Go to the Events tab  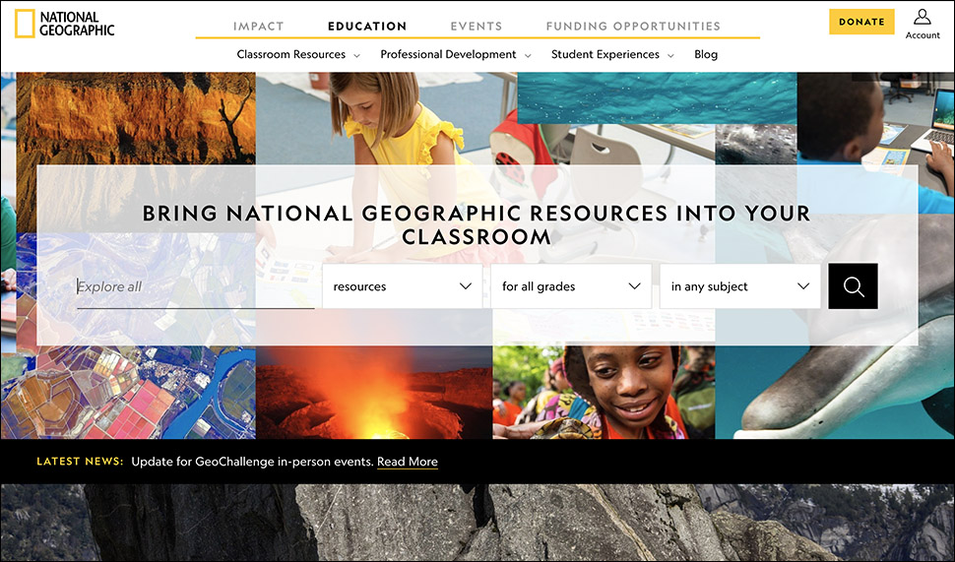pos(477,27)
